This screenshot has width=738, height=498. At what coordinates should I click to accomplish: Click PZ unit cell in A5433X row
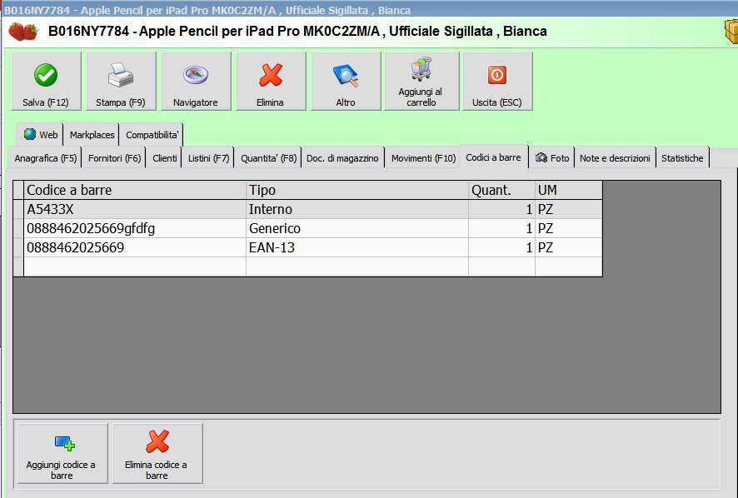(x=569, y=210)
